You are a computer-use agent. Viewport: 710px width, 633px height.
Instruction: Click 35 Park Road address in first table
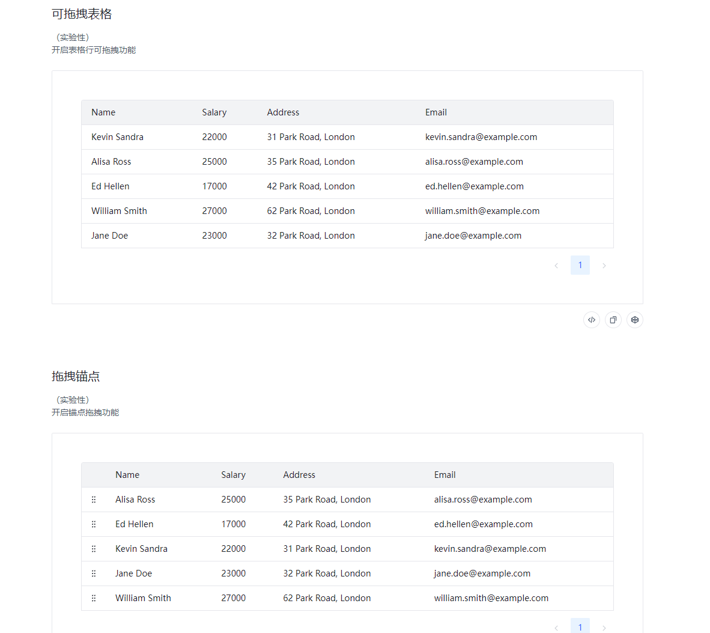click(311, 162)
